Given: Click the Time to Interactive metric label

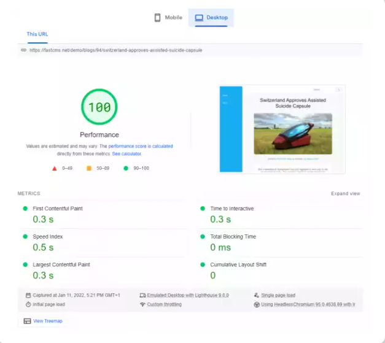Looking at the screenshot, I should [232, 209].
